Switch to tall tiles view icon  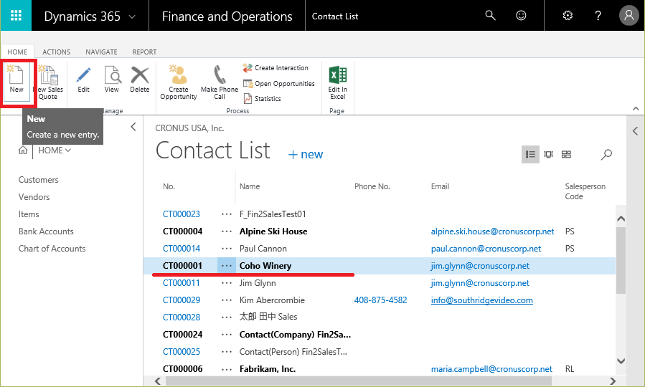(548, 155)
